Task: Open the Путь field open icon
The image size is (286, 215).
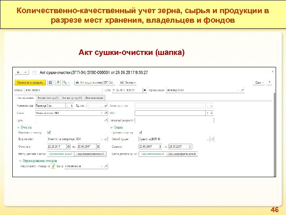Action: [106, 121]
